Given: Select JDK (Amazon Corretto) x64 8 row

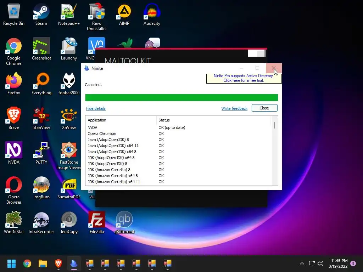Looking at the screenshot, I should click(178, 176).
